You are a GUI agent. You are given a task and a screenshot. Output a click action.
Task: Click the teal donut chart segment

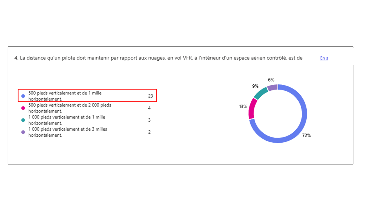click(x=260, y=93)
